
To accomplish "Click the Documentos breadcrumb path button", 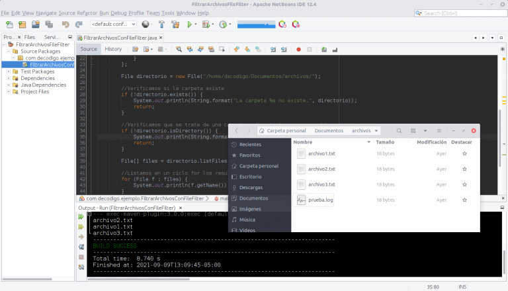I will pos(329,130).
